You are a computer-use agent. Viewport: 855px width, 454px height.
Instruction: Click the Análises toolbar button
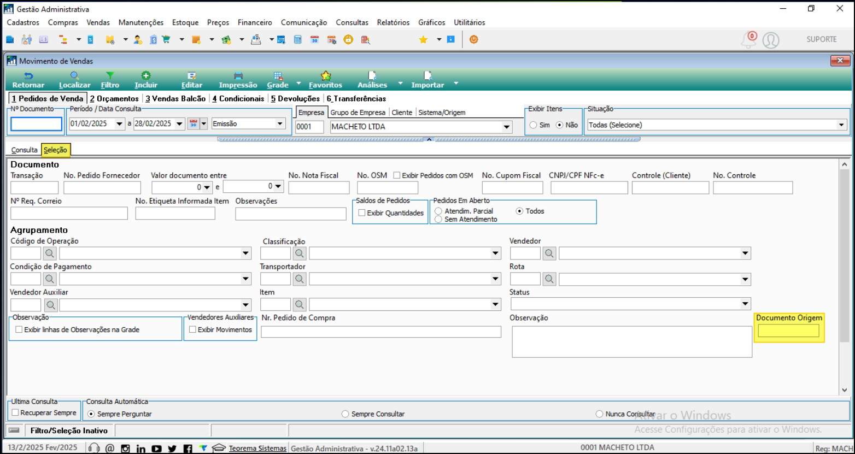372,80
